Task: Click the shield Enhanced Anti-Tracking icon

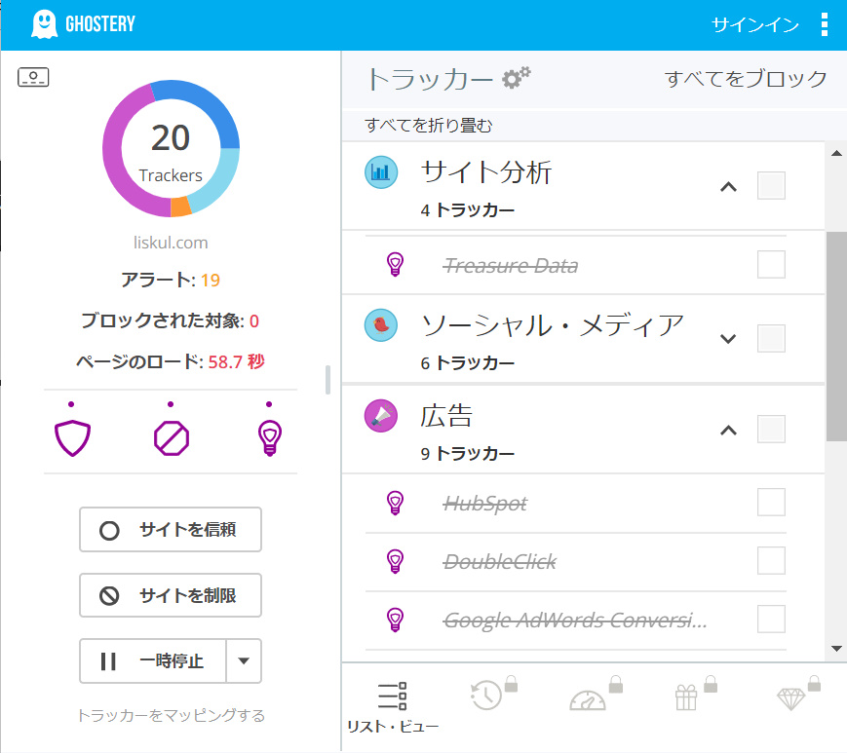Action: click(x=72, y=437)
